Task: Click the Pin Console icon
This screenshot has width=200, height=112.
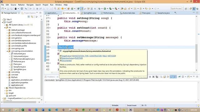Action: pos(179,77)
